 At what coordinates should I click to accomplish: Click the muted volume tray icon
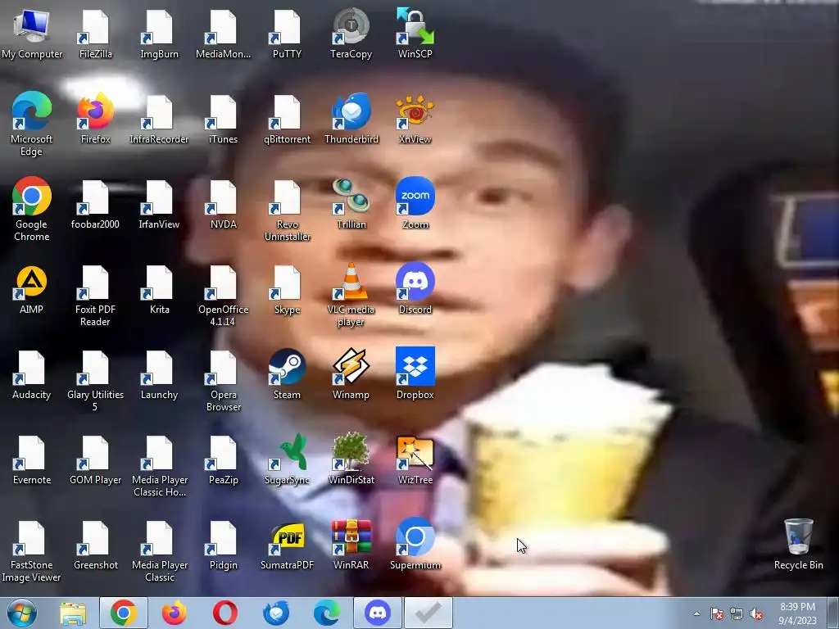[755, 613]
